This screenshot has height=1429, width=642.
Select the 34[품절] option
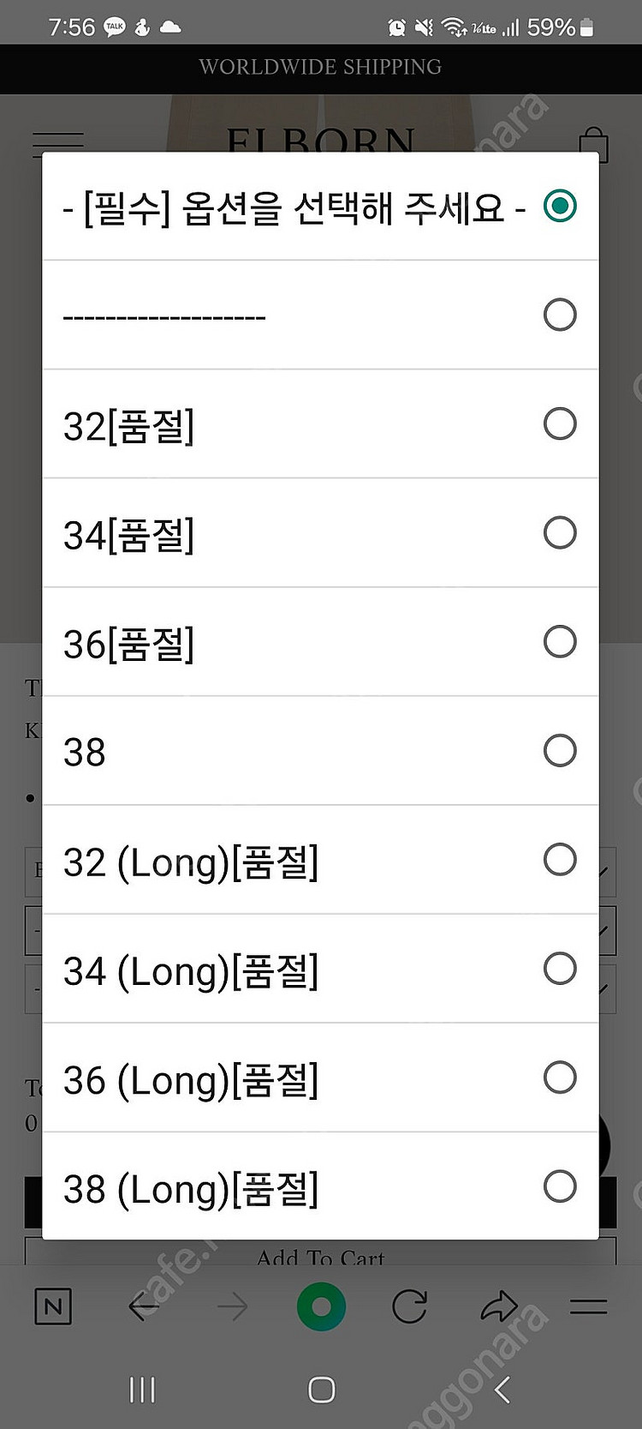[561, 532]
